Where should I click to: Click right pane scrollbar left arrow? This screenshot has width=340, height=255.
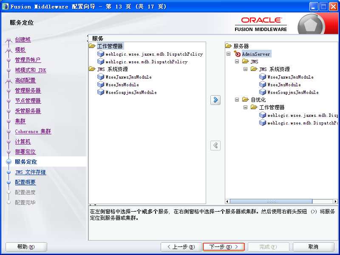pyautogui.click(x=227, y=201)
